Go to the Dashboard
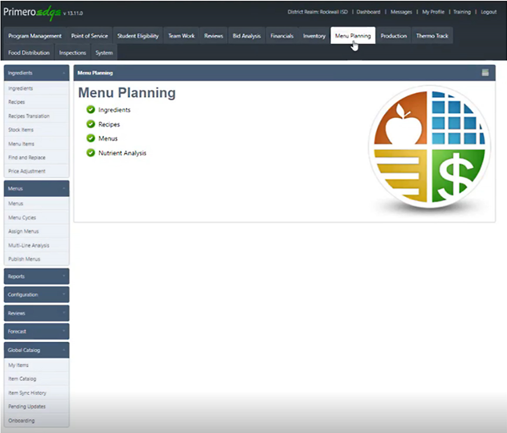 point(369,12)
